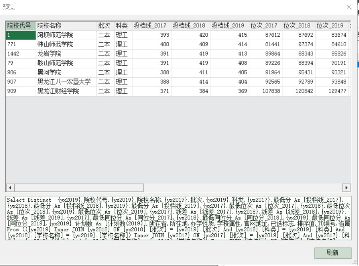
Task: Select 投档线_2019 value 405
Action: pos(230,73)
